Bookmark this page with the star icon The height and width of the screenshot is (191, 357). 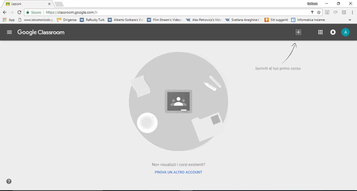click(x=319, y=12)
